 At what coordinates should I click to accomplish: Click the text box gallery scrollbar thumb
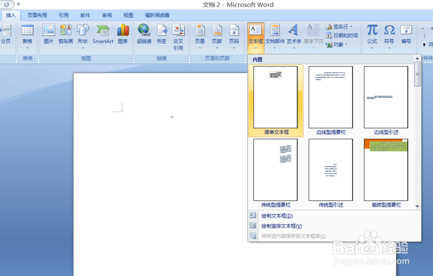[x=417, y=74]
